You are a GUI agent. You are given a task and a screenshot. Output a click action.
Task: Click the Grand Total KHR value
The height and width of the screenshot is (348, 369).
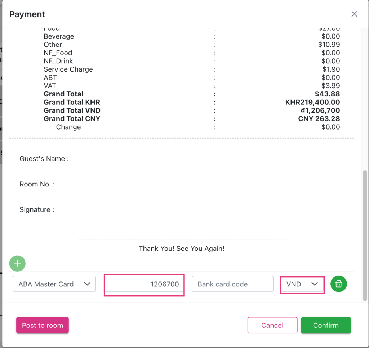pyautogui.click(x=312, y=102)
